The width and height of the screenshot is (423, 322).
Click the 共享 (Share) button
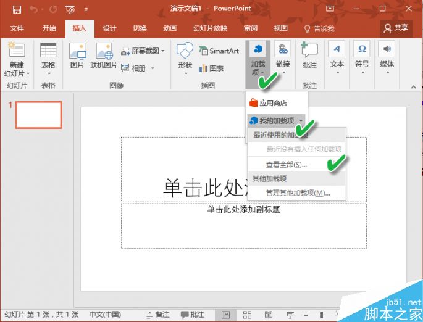pyautogui.click(x=396, y=28)
